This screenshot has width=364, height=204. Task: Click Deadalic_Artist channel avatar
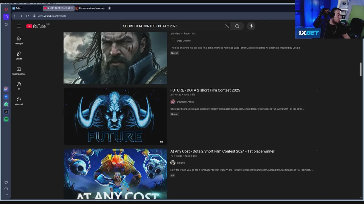tap(173, 102)
